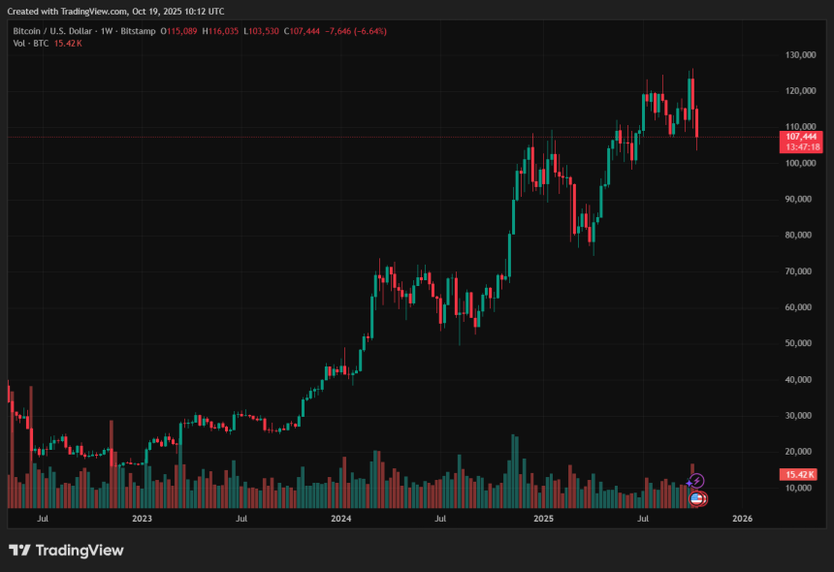Click the US flag economic event icon
Viewport: 834px width, 572px height.
click(x=695, y=498)
